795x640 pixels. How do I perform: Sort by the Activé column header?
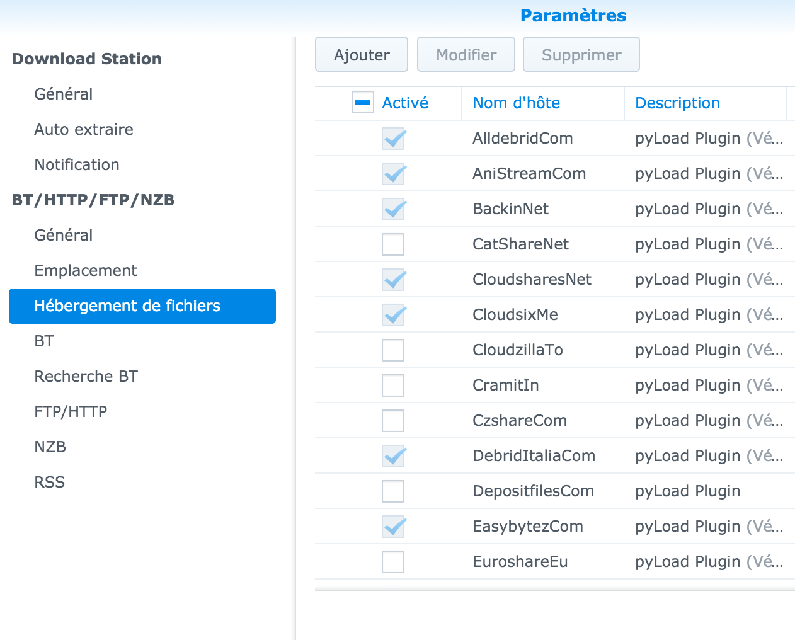[x=405, y=103]
